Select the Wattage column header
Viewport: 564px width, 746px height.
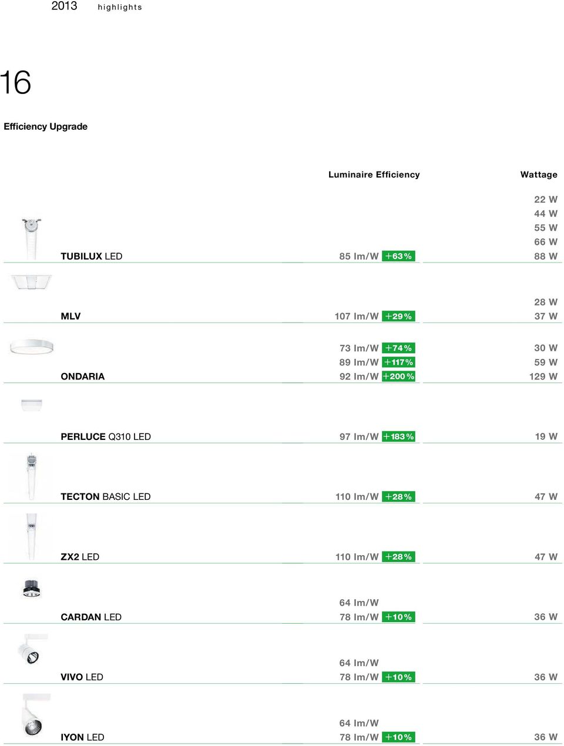point(539,174)
